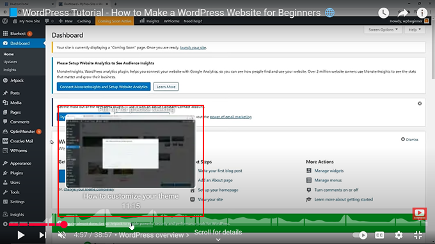Unmute the video sound
Screen dimensions: 435x244
(x=61, y=235)
